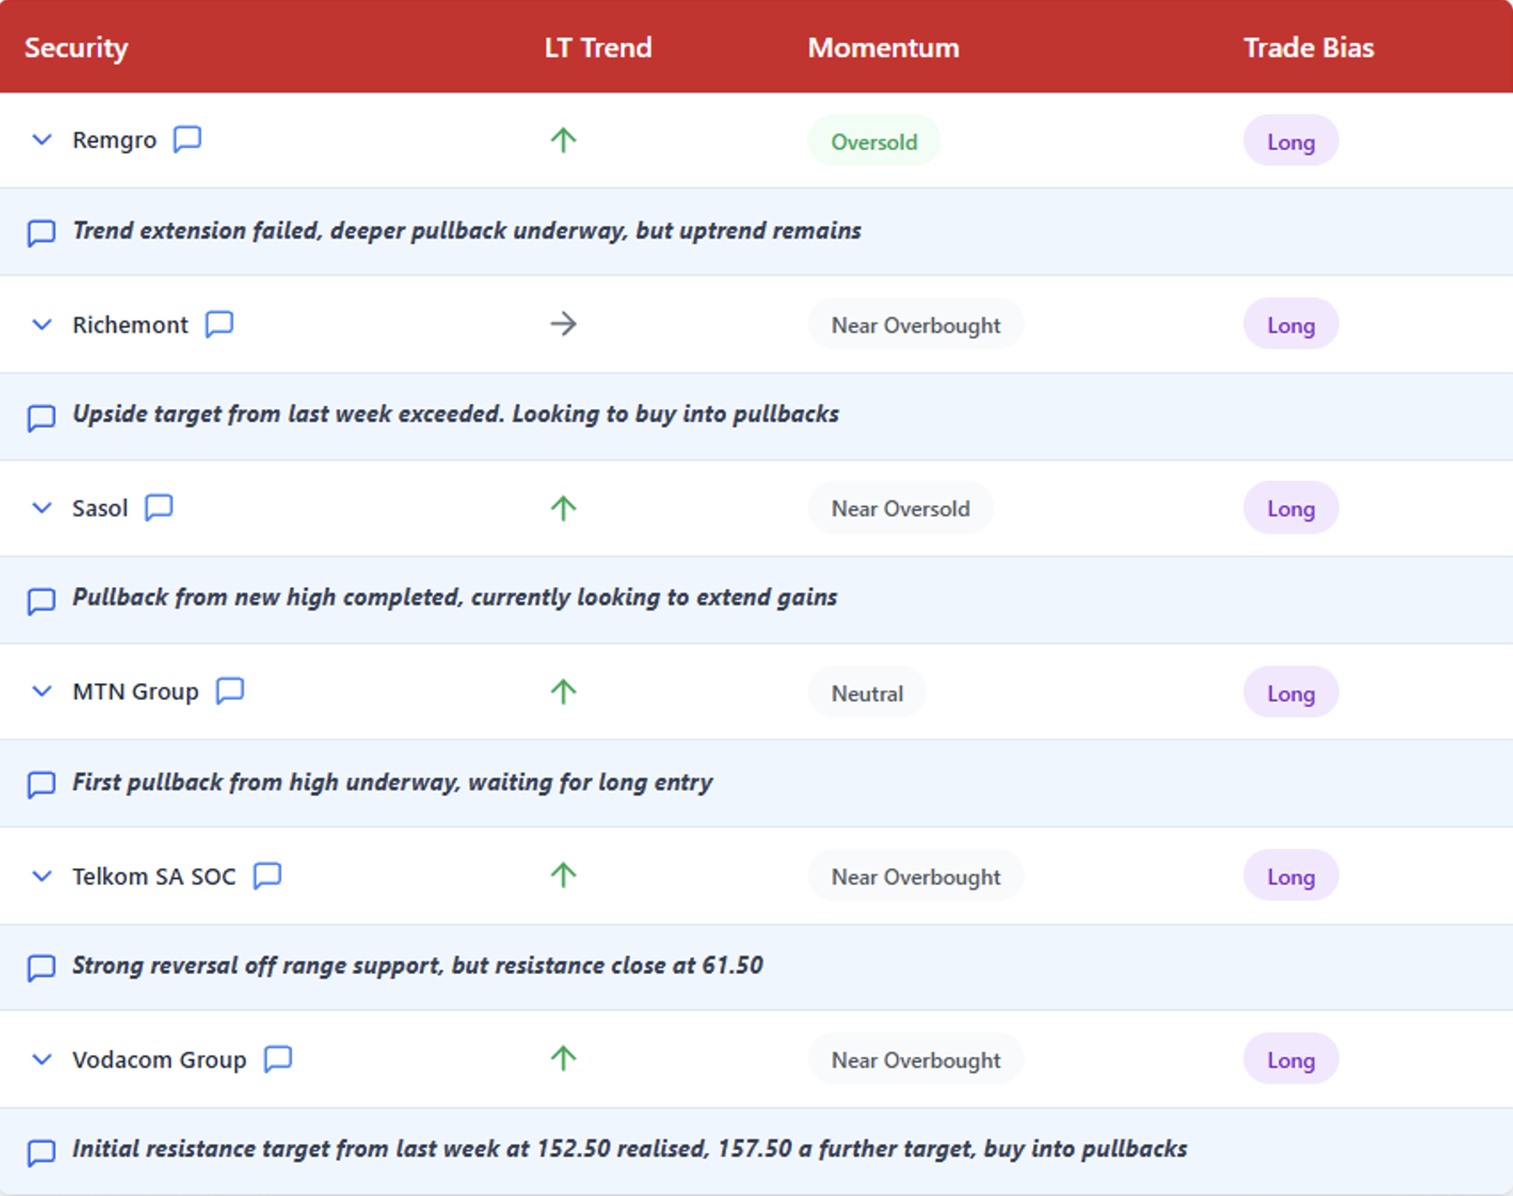The height and width of the screenshot is (1196, 1513).
Task: Collapse the Richemont row chevron
Action: pyautogui.click(x=41, y=325)
